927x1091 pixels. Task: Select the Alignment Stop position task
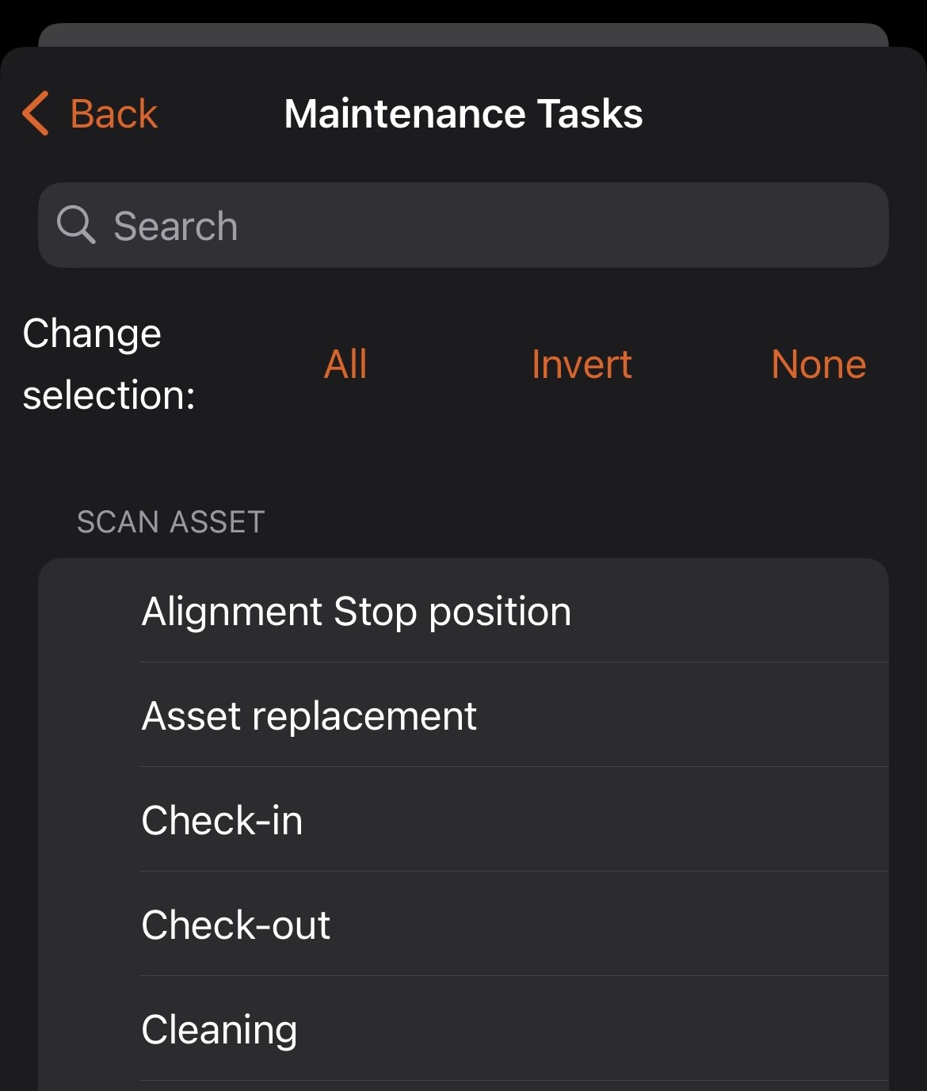tap(357, 612)
